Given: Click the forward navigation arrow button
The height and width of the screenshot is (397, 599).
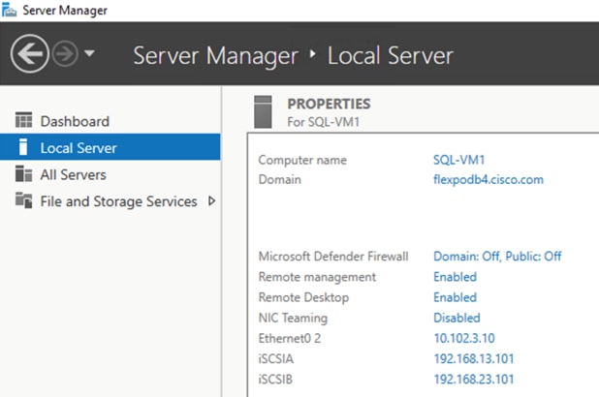Looking at the screenshot, I should [x=65, y=54].
